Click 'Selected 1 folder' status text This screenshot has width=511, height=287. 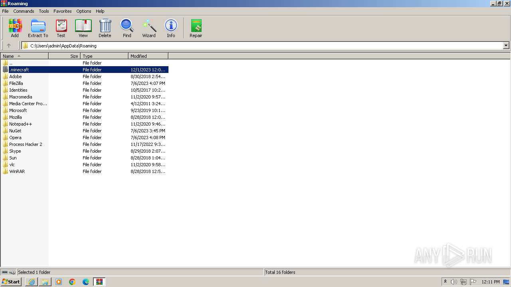tap(34, 272)
